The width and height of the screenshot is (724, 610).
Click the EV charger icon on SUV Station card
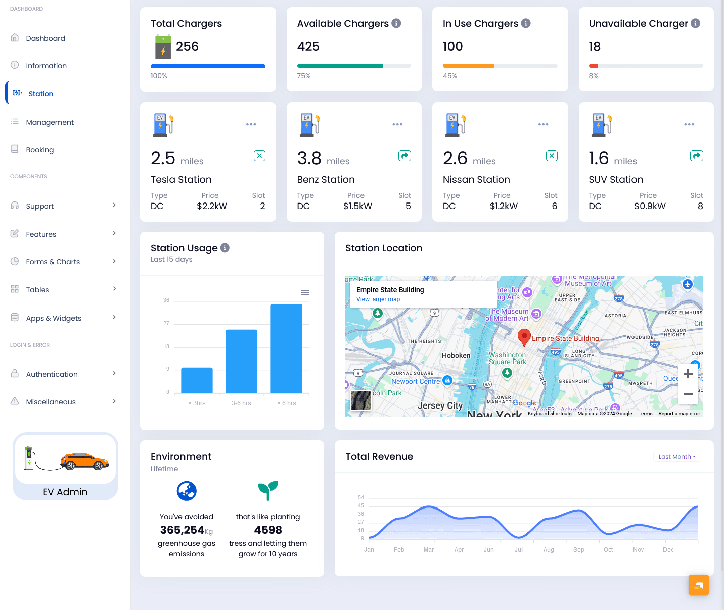pyautogui.click(x=602, y=125)
